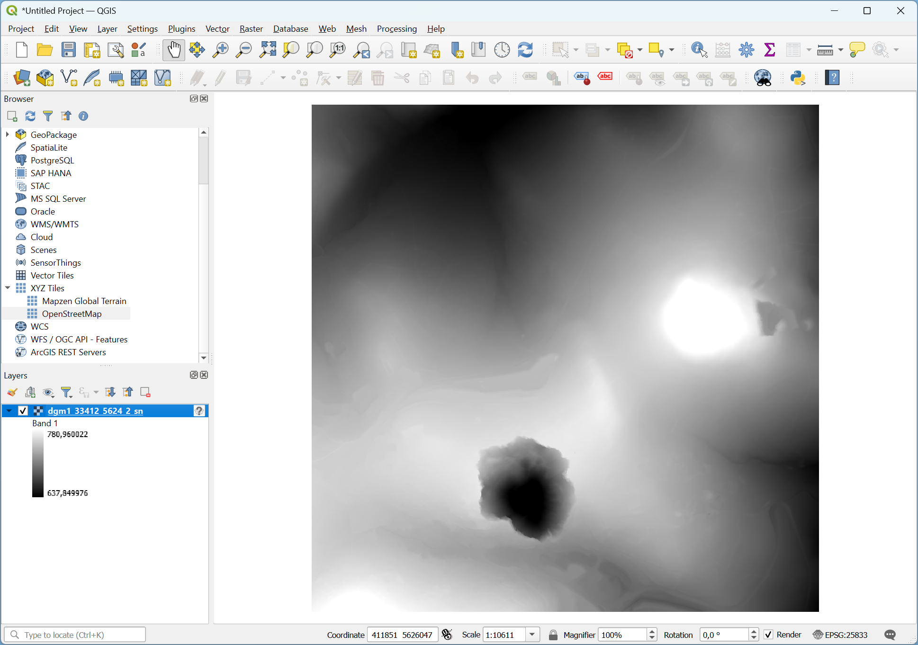Toggle the Render checkbox in status bar

[x=768, y=635]
